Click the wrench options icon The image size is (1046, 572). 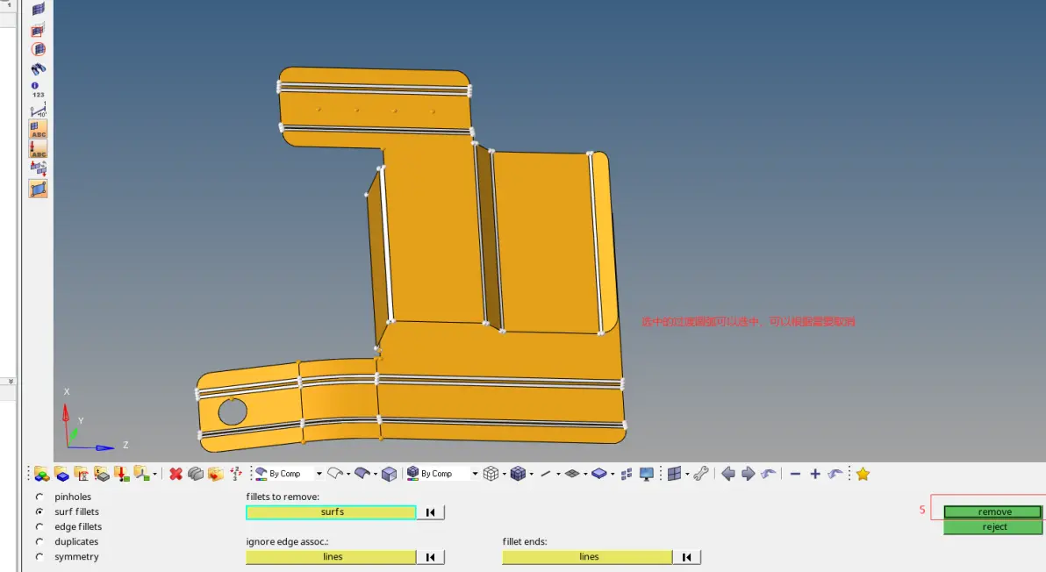coord(700,474)
